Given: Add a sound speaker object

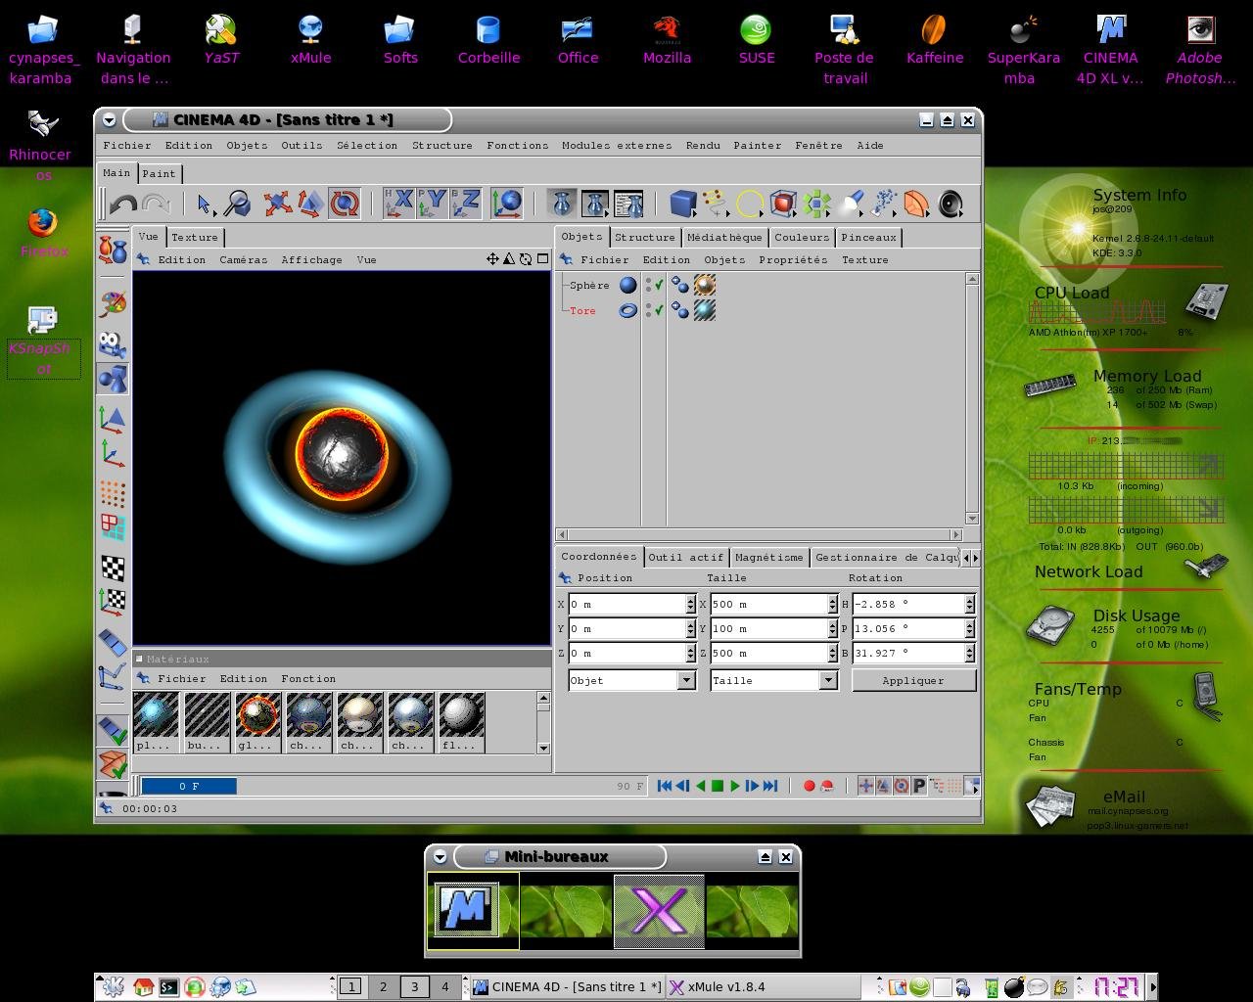Looking at the screenshot, I should (x=951, y=204).
